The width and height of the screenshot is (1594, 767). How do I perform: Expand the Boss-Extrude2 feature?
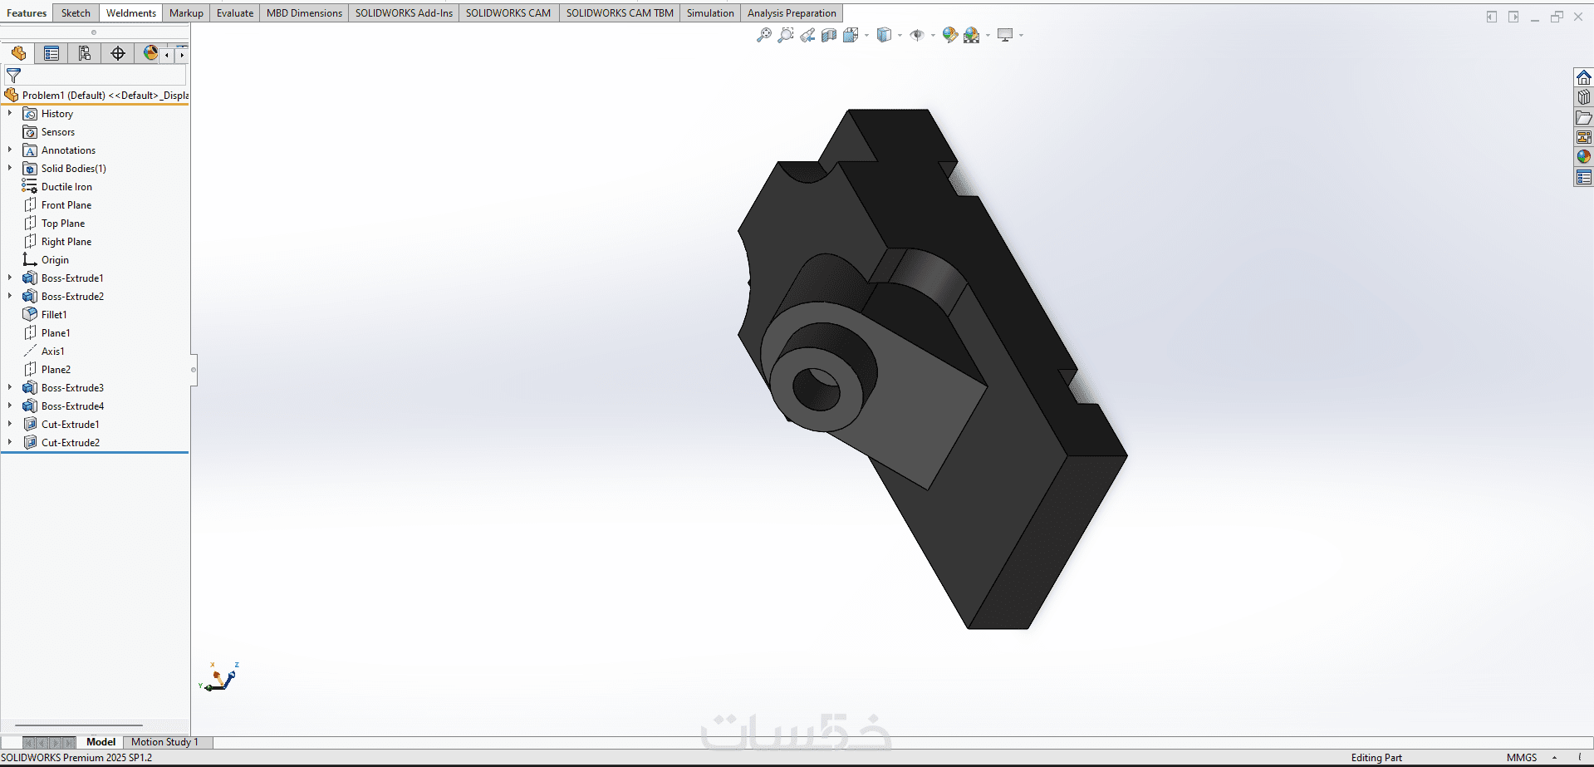[10, 296]
